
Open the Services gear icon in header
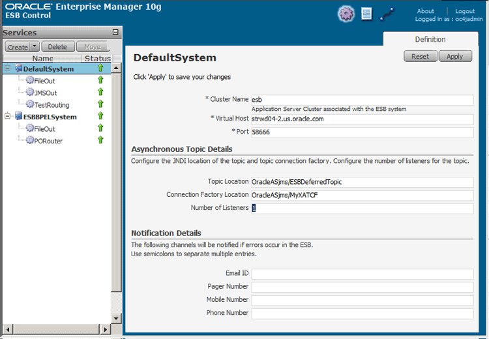pyautogui.click(x=346, y=14)
